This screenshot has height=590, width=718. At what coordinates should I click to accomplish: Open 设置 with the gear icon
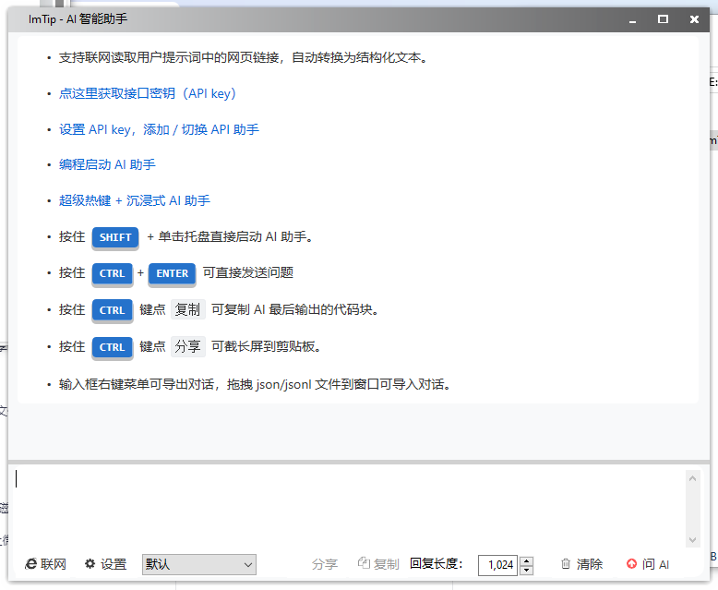coord(106,564)
